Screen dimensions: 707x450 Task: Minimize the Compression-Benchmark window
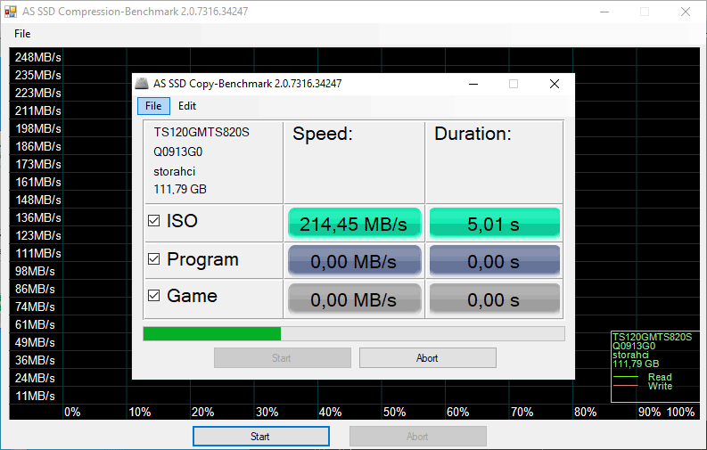click(604, 12)
